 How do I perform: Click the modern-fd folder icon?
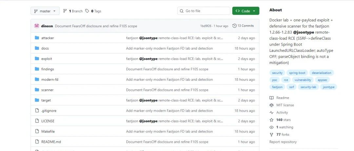click(37, 79)
